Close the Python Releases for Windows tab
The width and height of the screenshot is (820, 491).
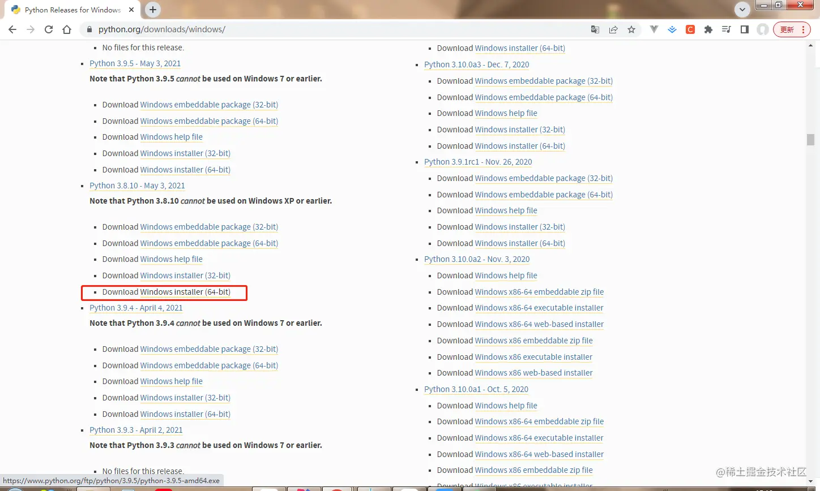click(x=131, y=10)
